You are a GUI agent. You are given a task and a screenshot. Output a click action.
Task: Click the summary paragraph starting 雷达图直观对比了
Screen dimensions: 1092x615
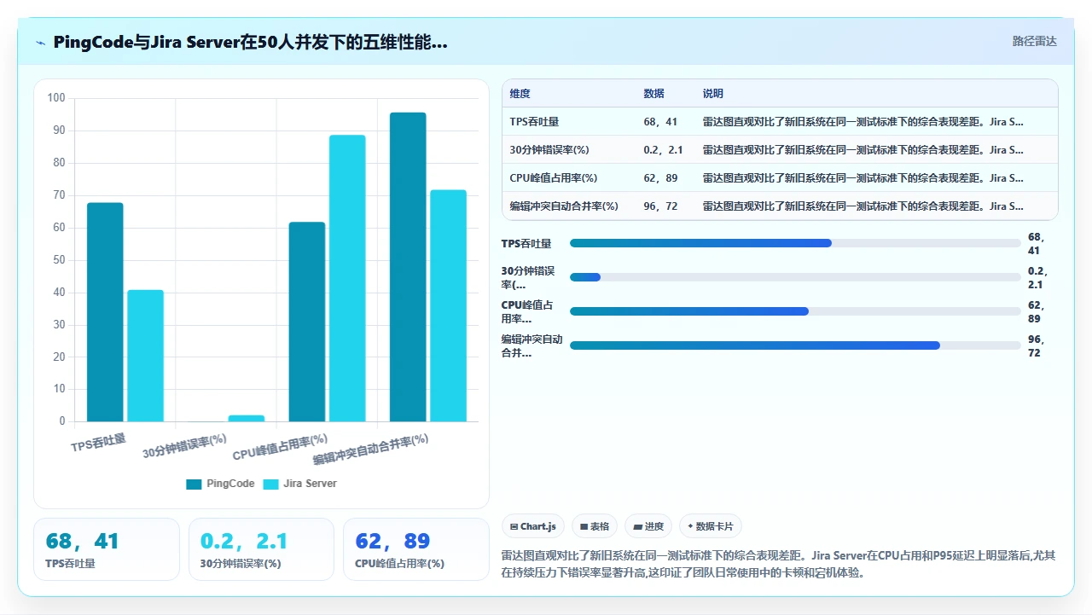point(779,564)
